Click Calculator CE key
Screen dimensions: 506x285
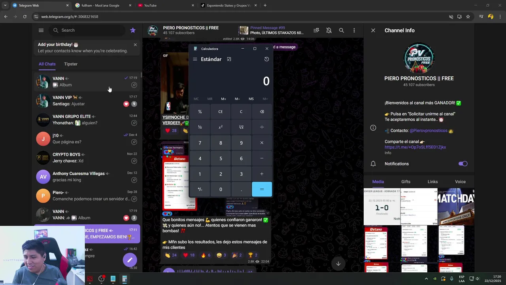(x=221, y=112)
